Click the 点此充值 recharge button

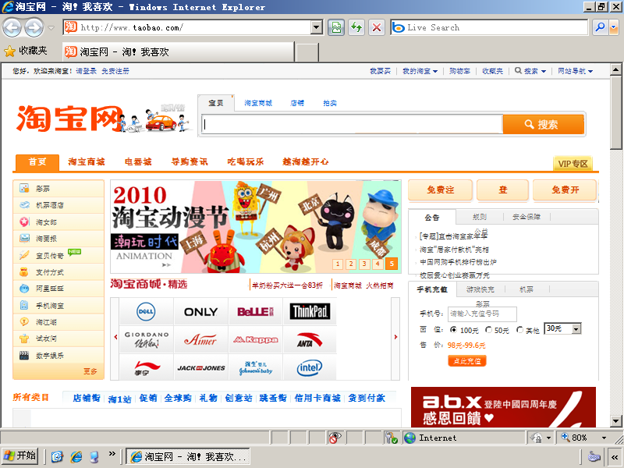point(467,361)
